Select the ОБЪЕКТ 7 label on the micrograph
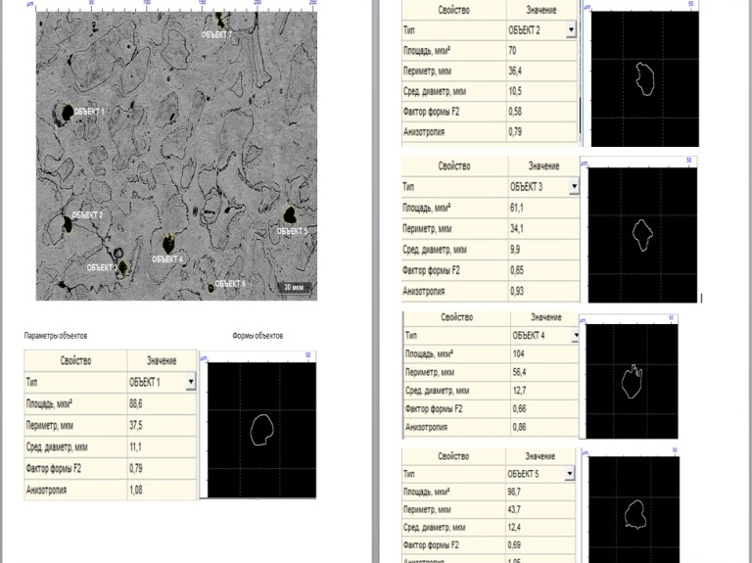Screen dimensions: 752x563 [216, 34]
